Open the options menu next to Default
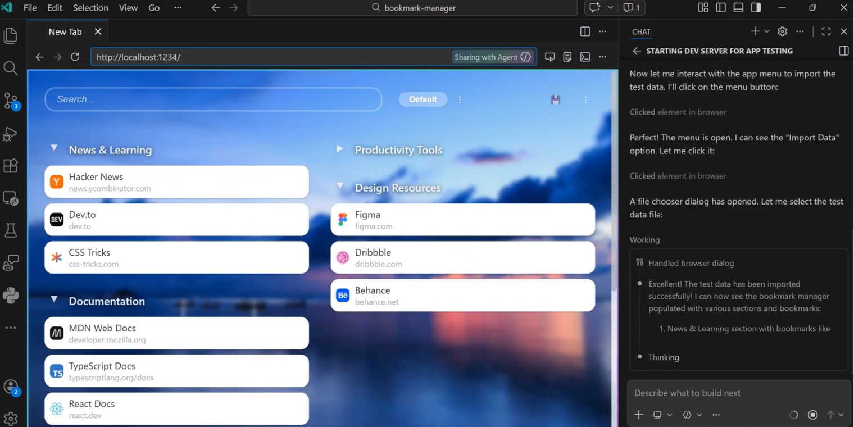 [x=460, y=99]
